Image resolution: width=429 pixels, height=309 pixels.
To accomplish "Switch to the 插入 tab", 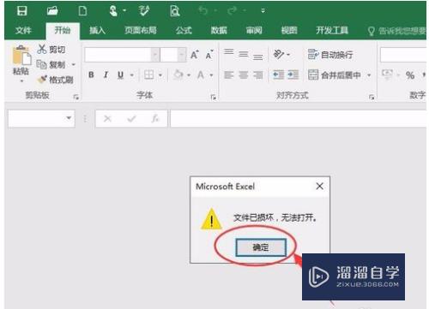I will [97, 30].
